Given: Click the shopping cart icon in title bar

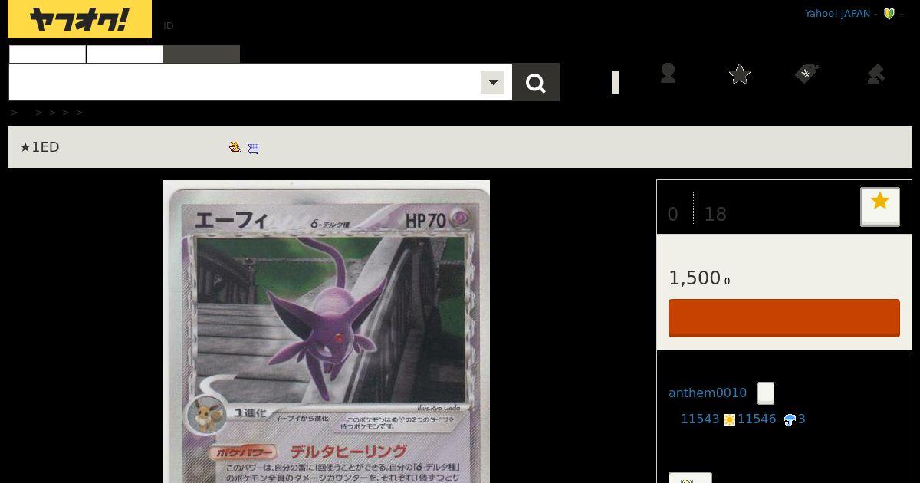Looking at the screenshot, I should click(x=253, y=147).
